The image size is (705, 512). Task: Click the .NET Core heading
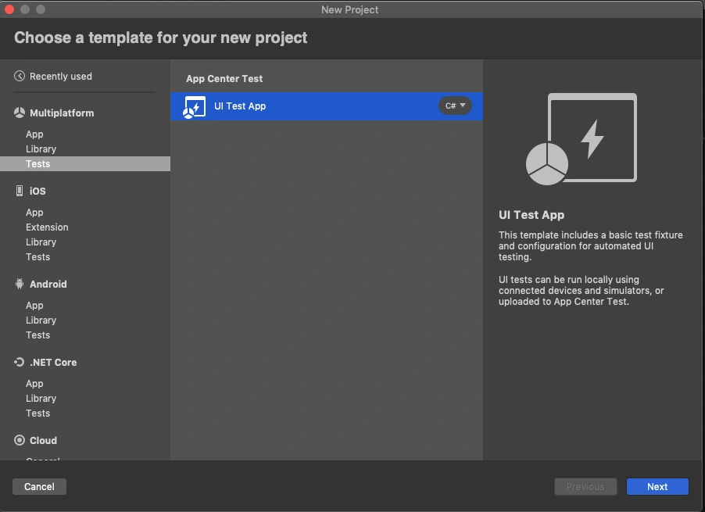(x=53, y=363)
